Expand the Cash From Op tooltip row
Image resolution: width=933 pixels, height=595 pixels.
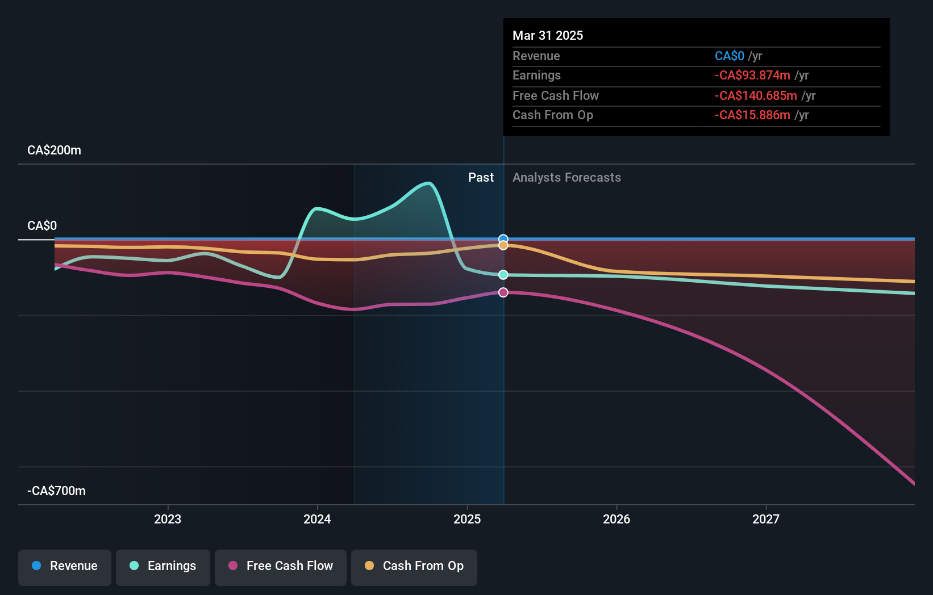click(696, 115)
